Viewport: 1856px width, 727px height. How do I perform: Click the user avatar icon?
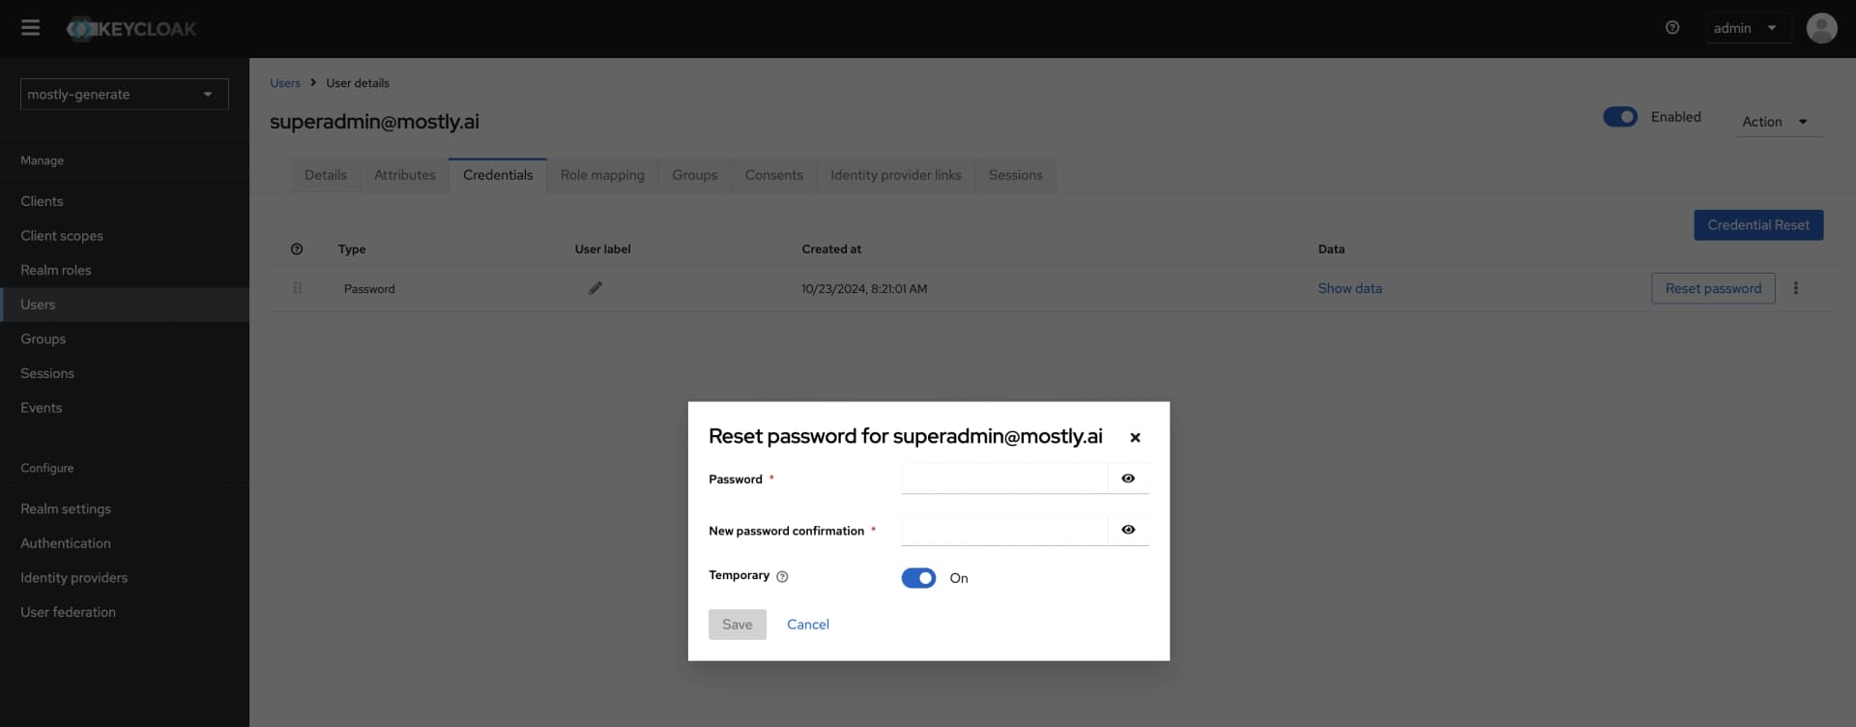click(1821, 28)
